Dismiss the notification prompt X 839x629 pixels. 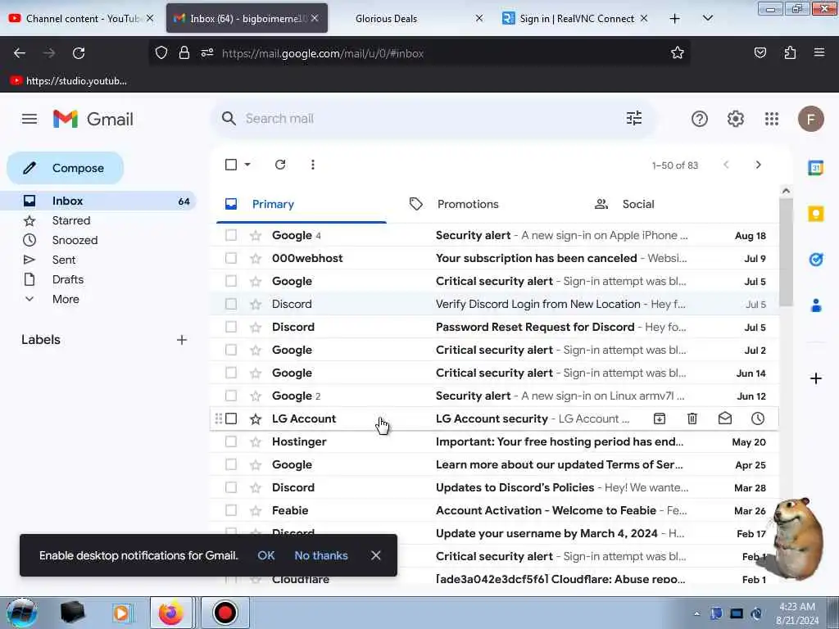point(376,556)
